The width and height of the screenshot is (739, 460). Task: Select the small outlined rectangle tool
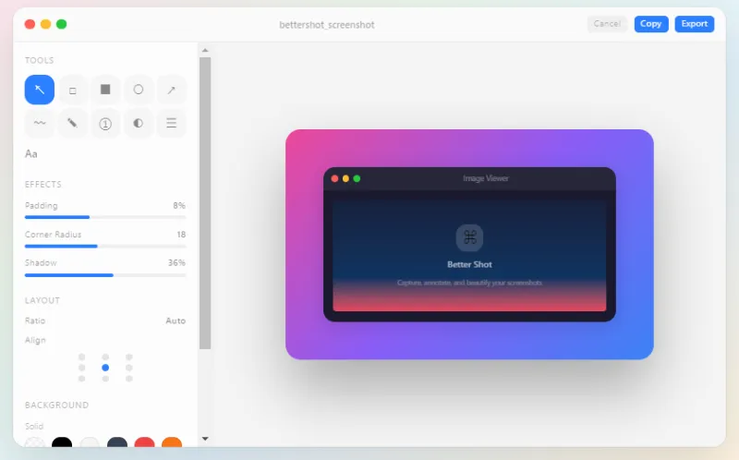click(x=73, y=90)
